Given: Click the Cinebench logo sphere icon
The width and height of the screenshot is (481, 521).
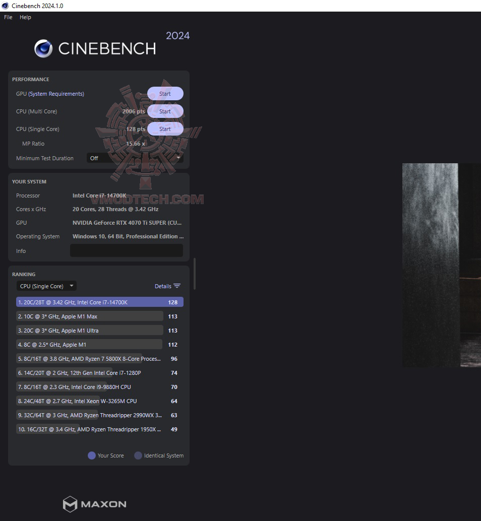Looking at the screenshot, I should (x=43, y=48).
